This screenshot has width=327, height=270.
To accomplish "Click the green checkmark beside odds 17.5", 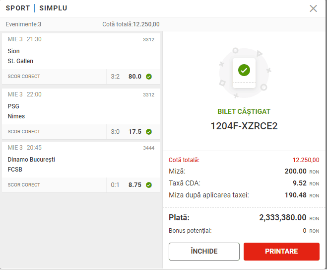I will point(149,132).
